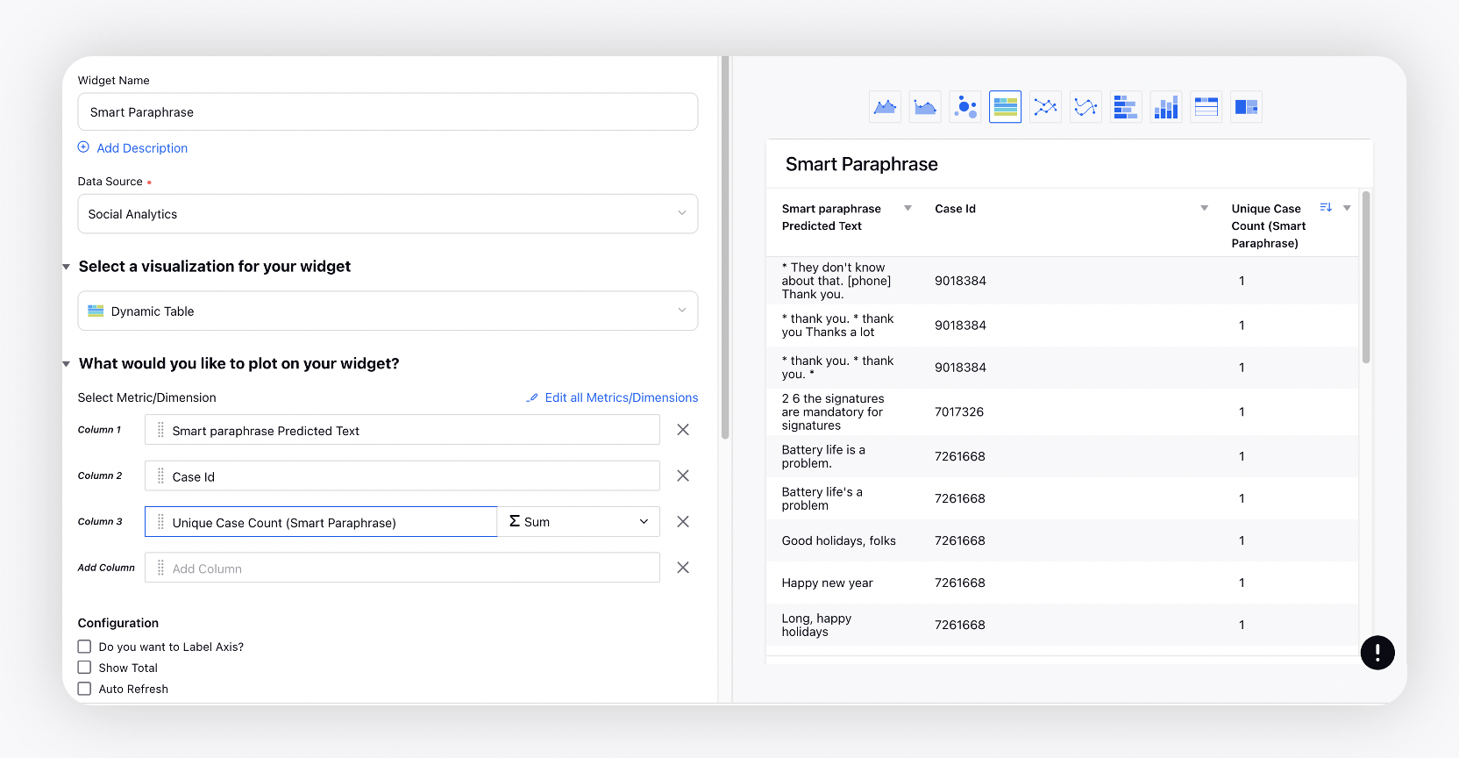Select the spline area chart icon

point(925,107)
